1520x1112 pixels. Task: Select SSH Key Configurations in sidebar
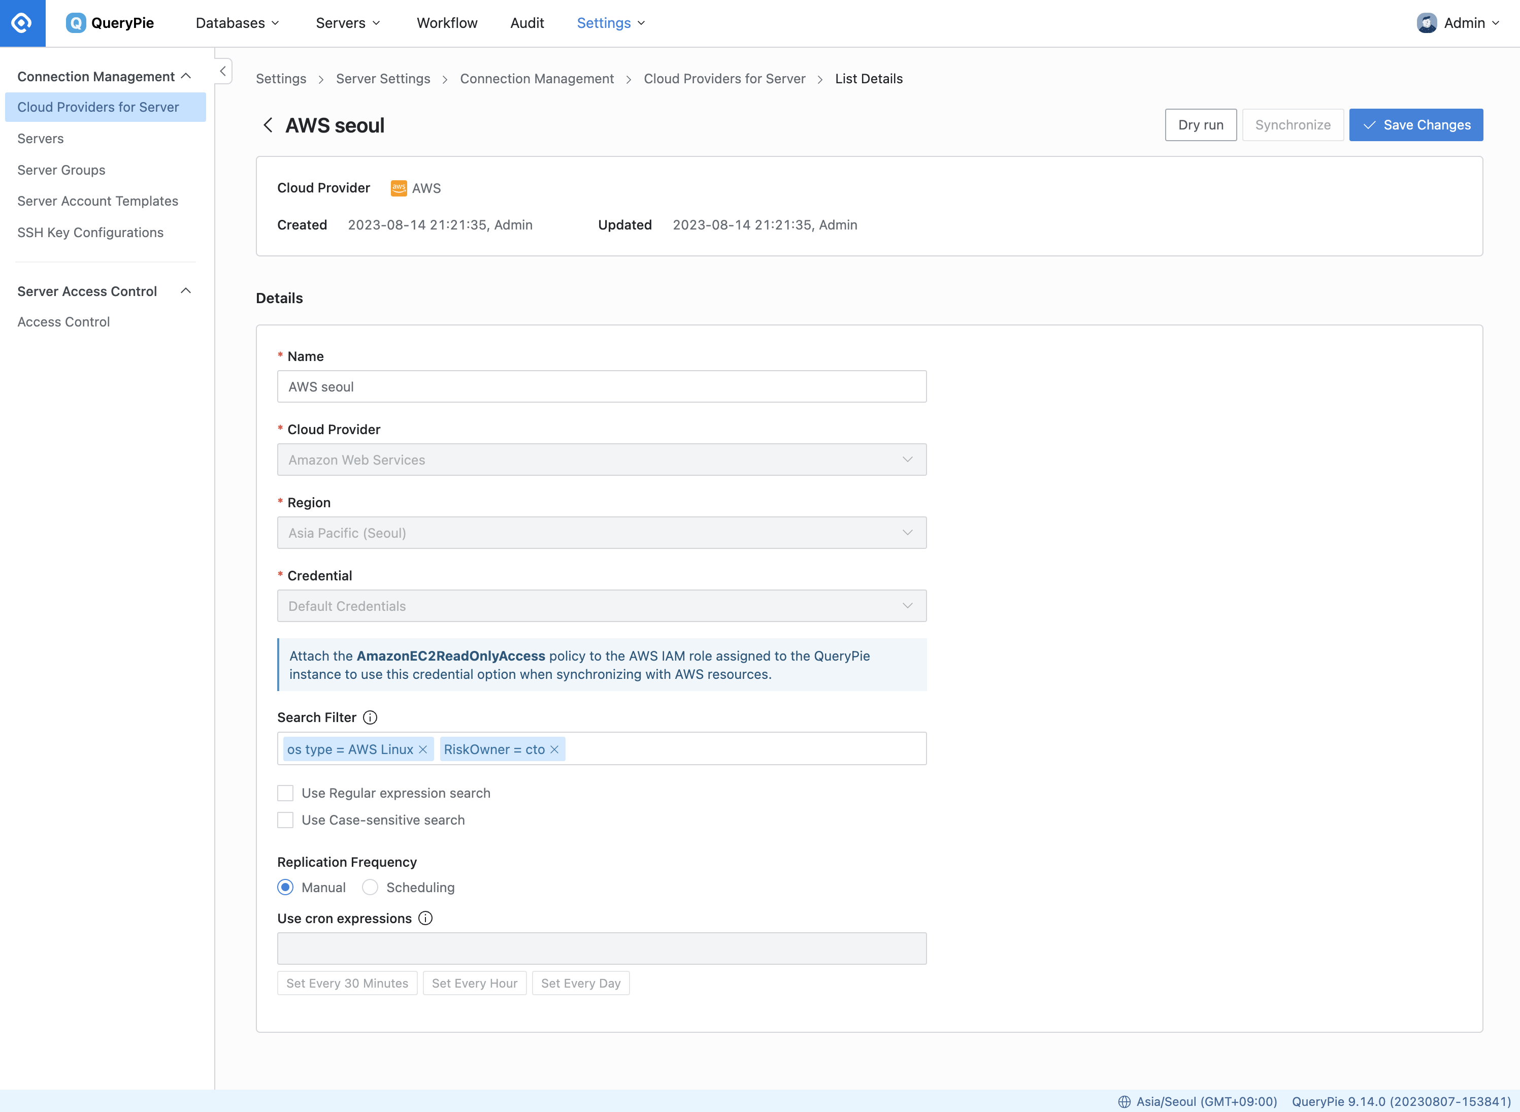[90, 233]
